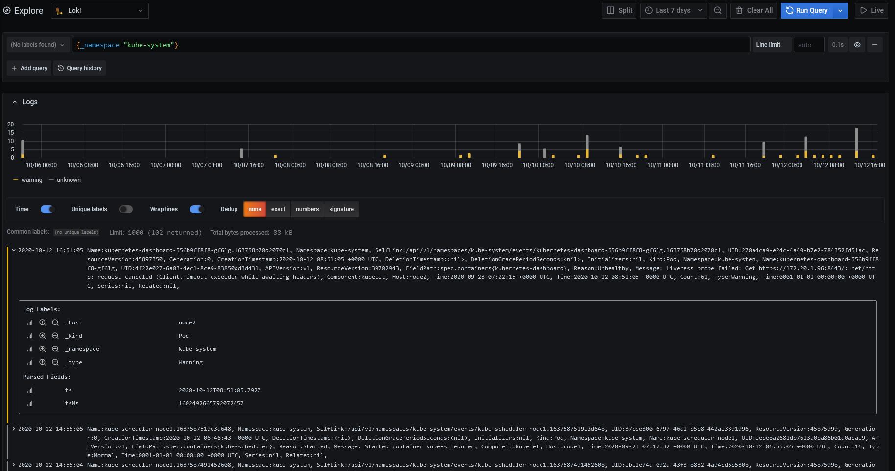Image resolution: width=895 pixels, height=471 pixels.
Task: Click the node2 label value
Action: (x=187, y=322)
